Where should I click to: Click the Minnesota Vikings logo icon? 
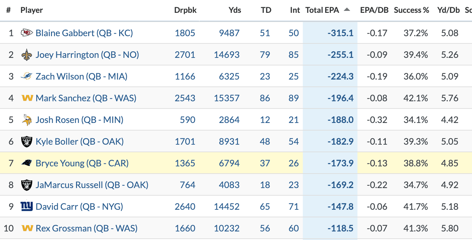(x=27, y=120)
